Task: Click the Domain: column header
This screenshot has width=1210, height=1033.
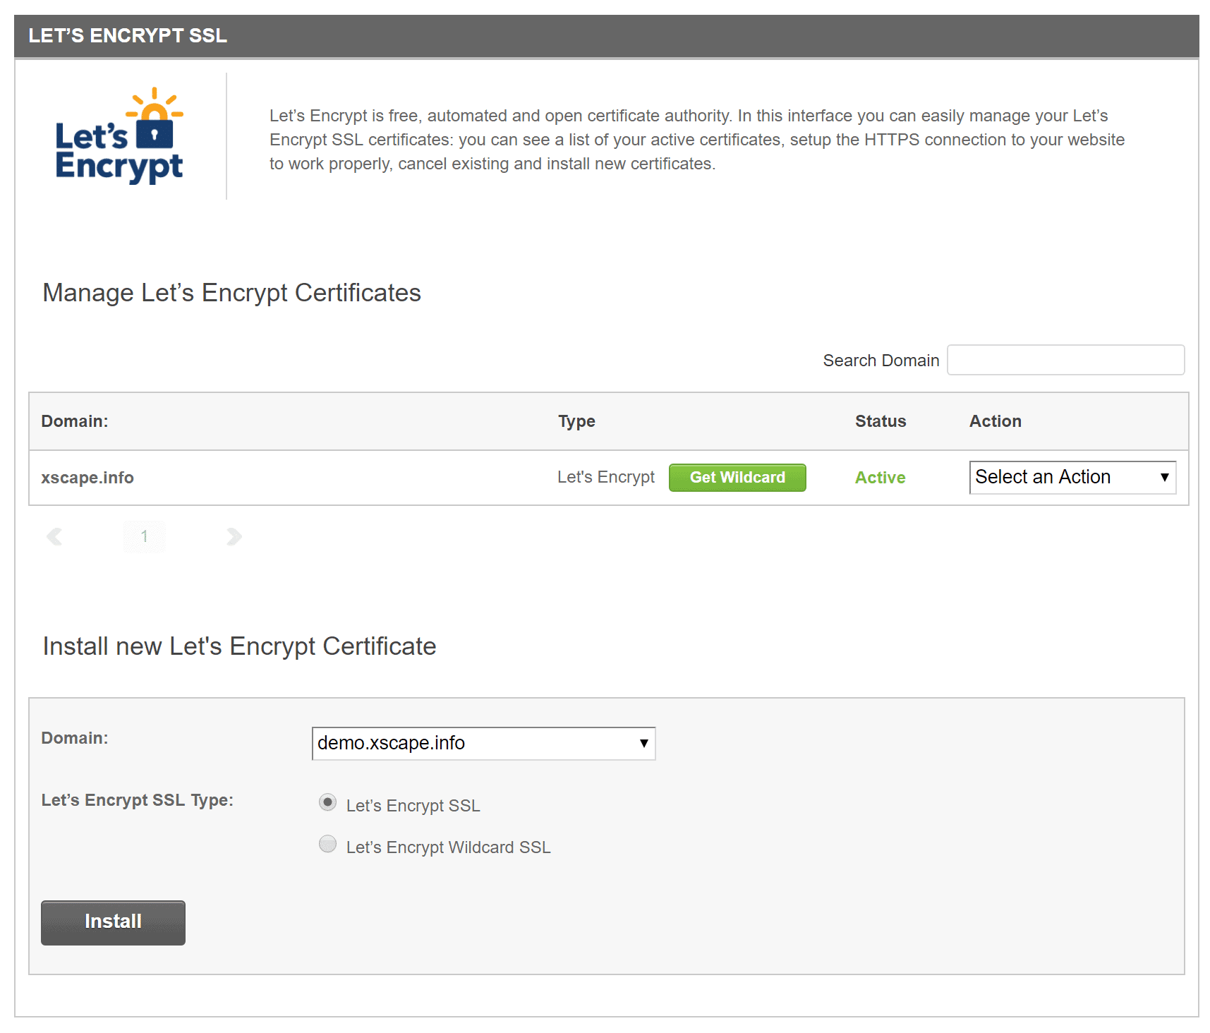Action: click(75, 421)
